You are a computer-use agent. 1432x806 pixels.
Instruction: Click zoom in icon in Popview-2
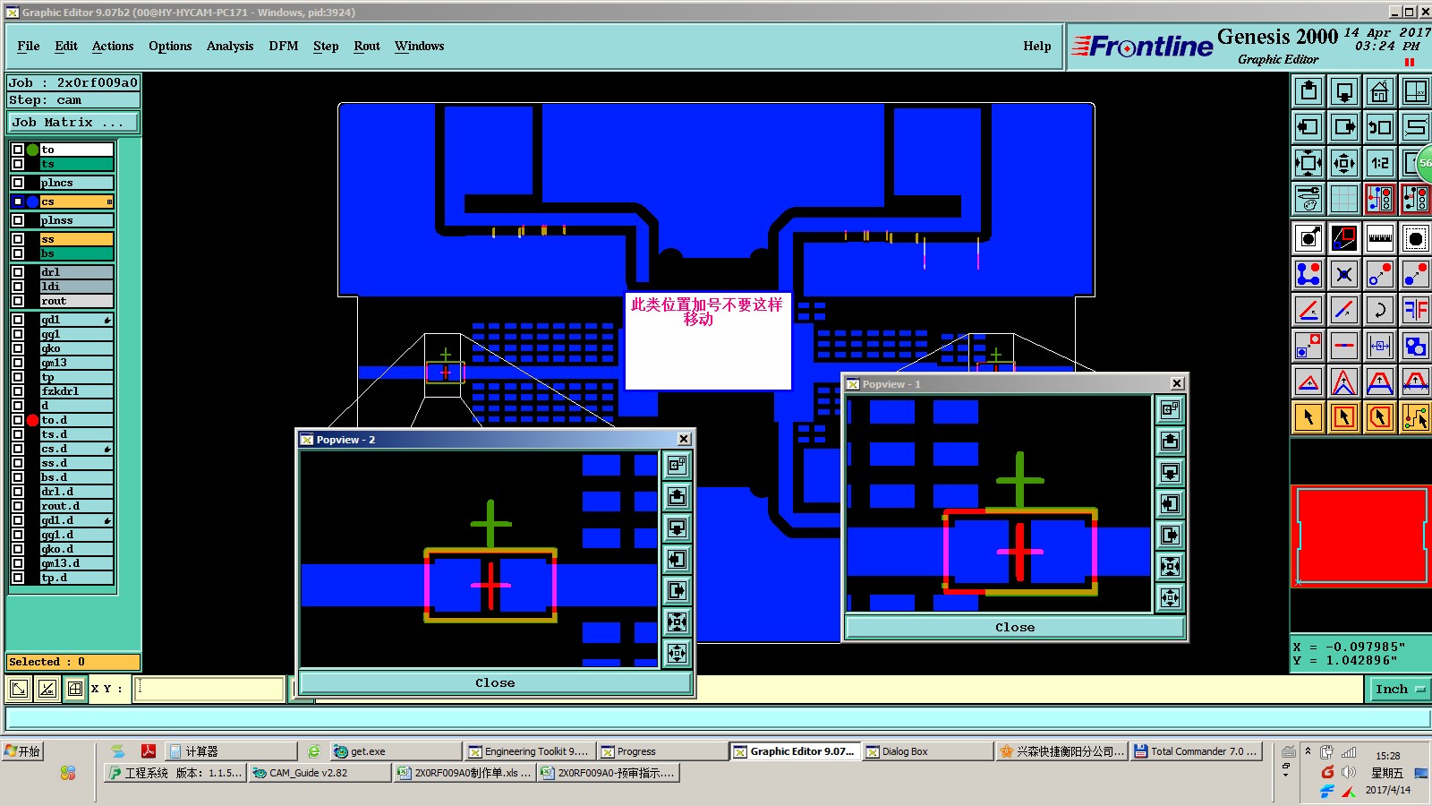tap(678, 622)
